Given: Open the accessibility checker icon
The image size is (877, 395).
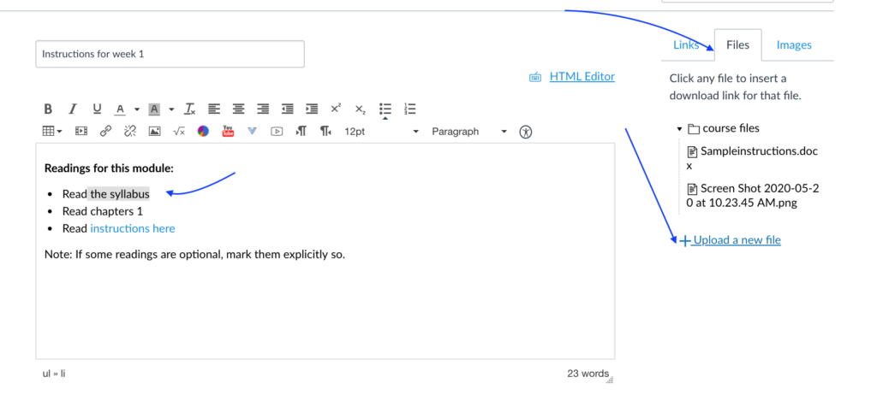Looking at the screenshot, I should 526,132.
